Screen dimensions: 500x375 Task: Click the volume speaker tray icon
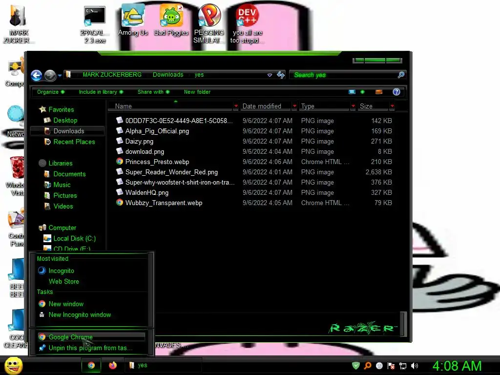(x=415, y=366)
